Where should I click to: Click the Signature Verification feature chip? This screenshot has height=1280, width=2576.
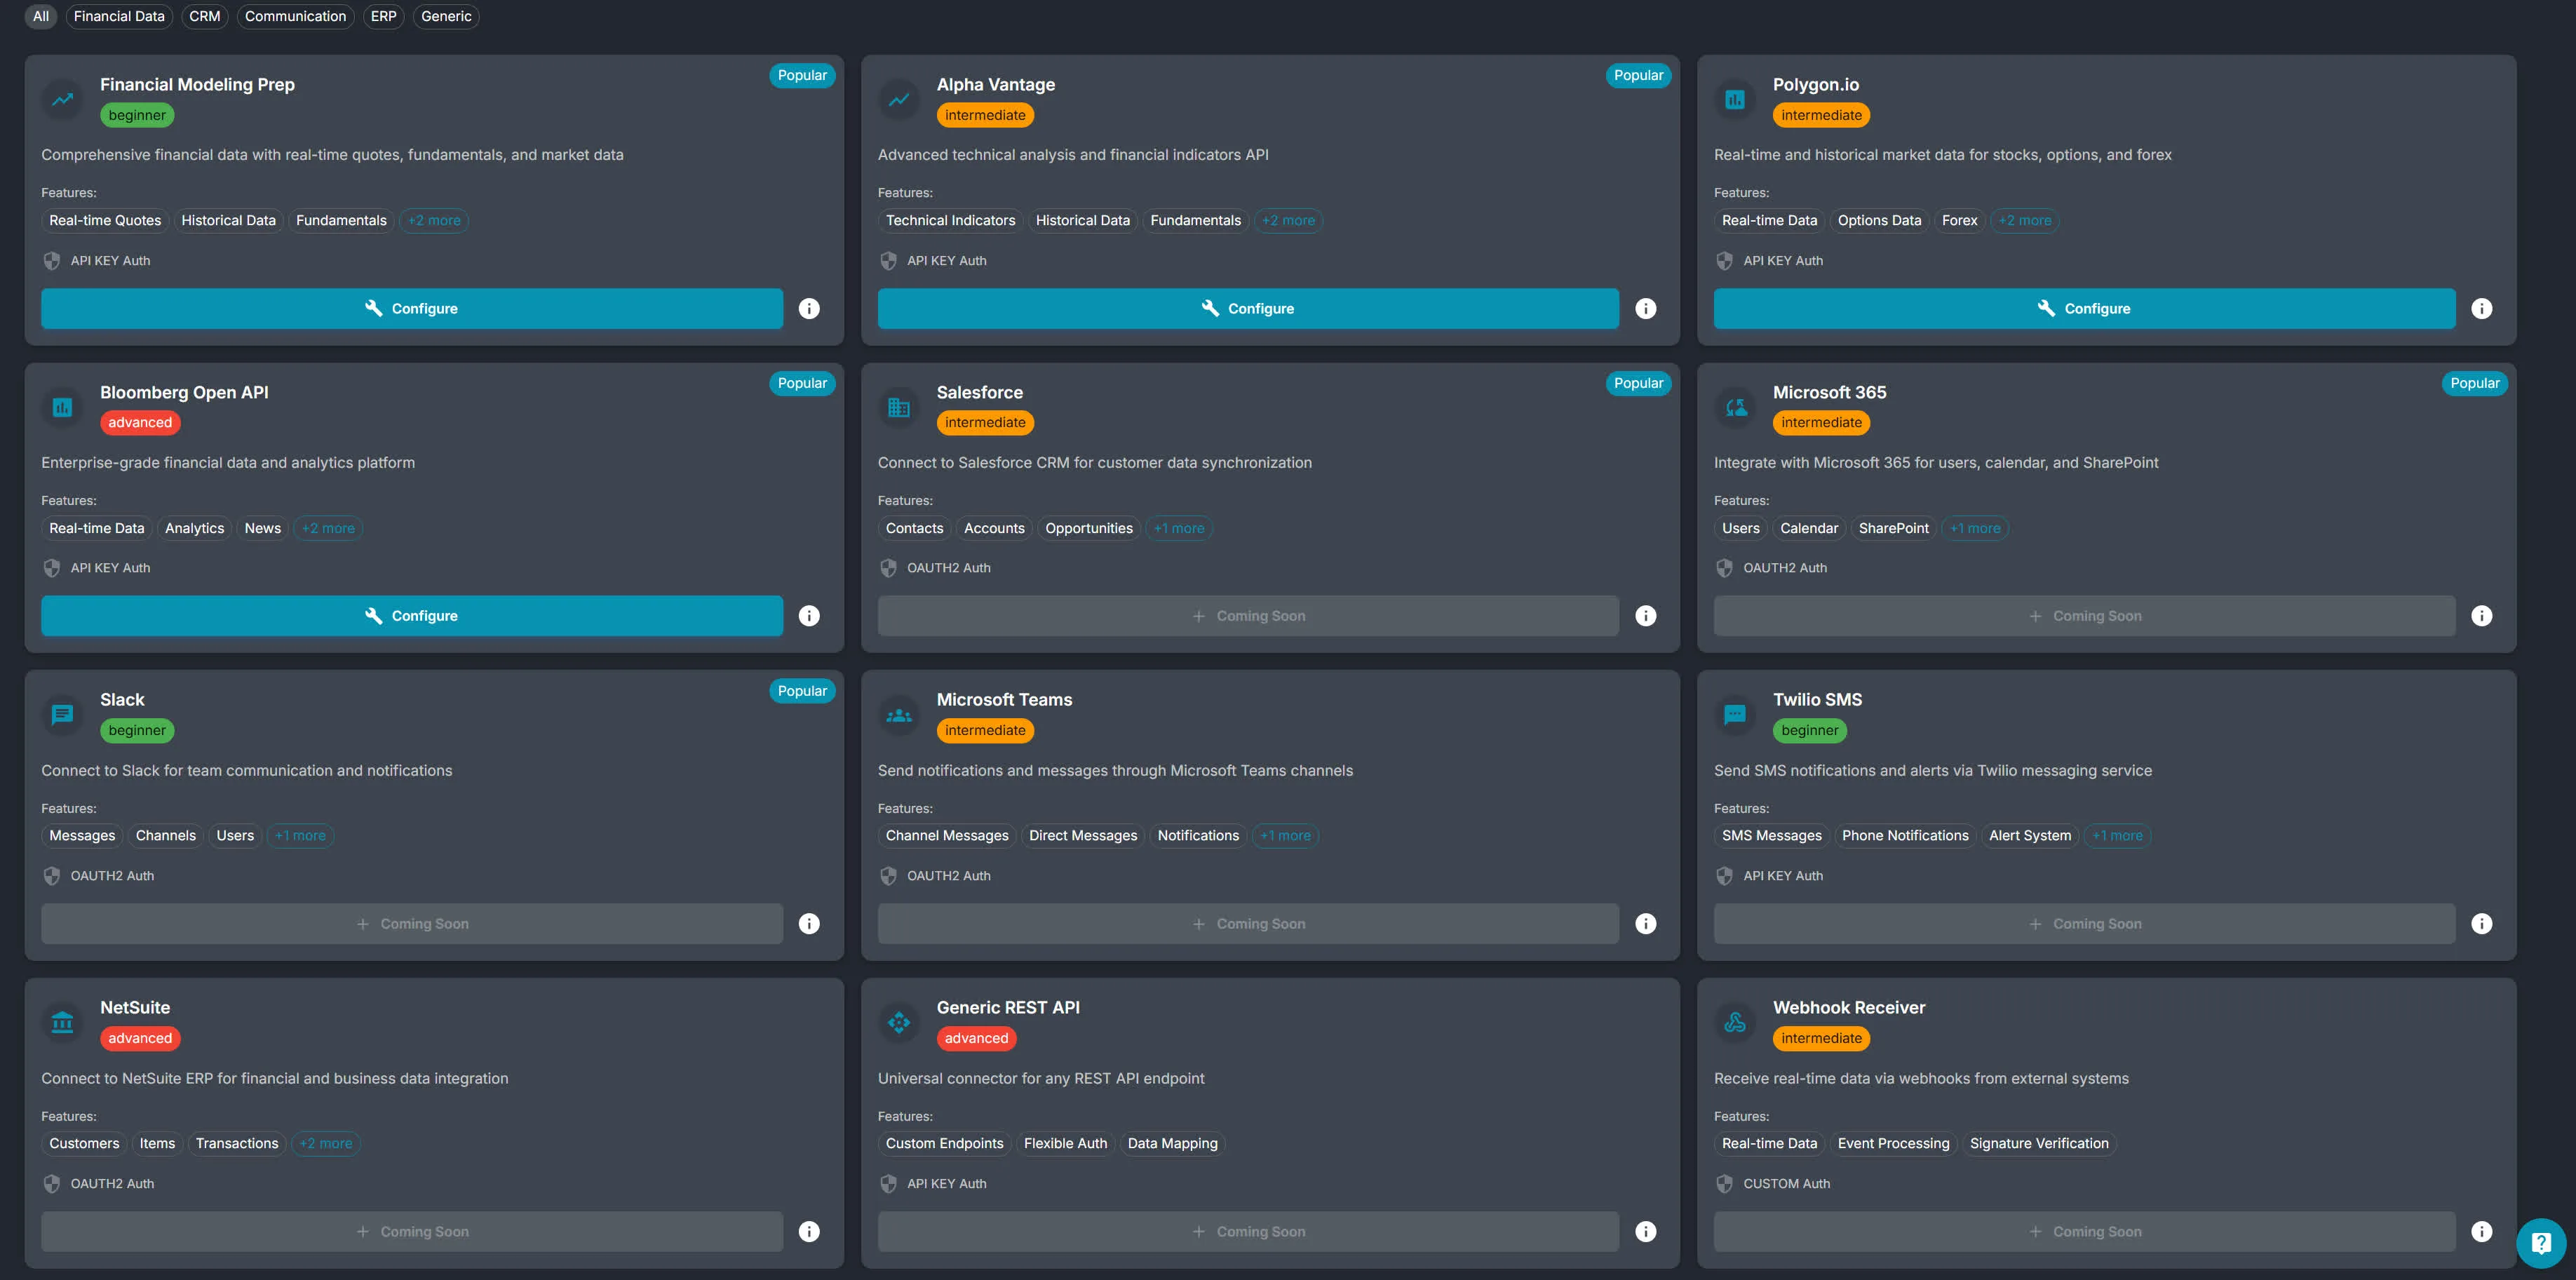(x=2039, y=1144)
